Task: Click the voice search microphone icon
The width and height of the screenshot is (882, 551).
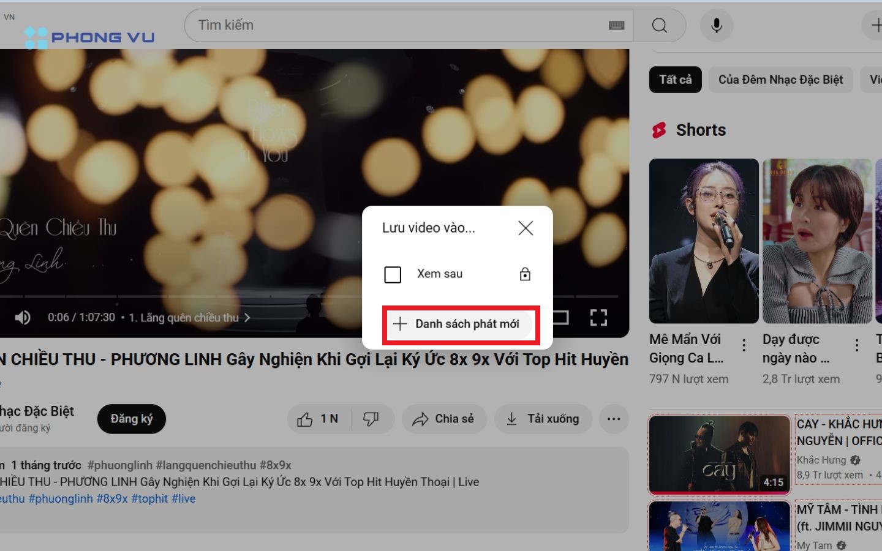Action: click(716, 25)
